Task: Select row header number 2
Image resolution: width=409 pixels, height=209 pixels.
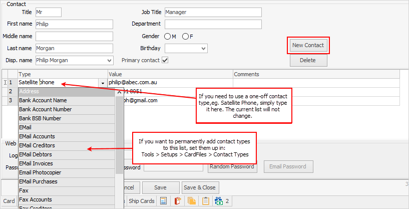Action: click(x=13, y=92)
